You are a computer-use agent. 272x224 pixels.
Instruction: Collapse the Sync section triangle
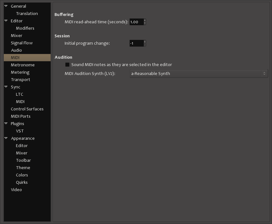(x=6, y=87)
